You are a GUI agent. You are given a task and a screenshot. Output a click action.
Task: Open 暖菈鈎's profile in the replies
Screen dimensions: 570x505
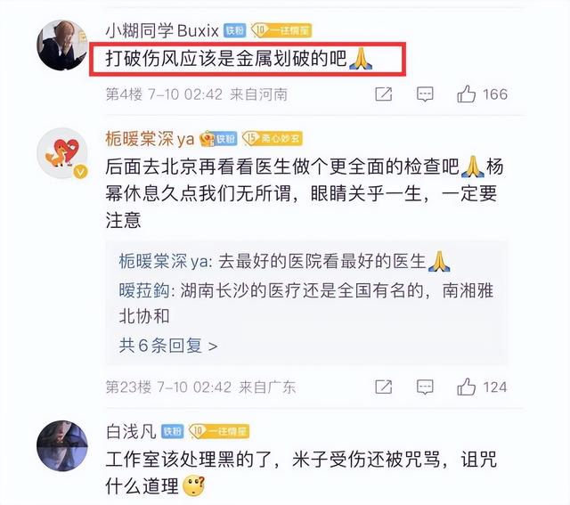[144, 290]
